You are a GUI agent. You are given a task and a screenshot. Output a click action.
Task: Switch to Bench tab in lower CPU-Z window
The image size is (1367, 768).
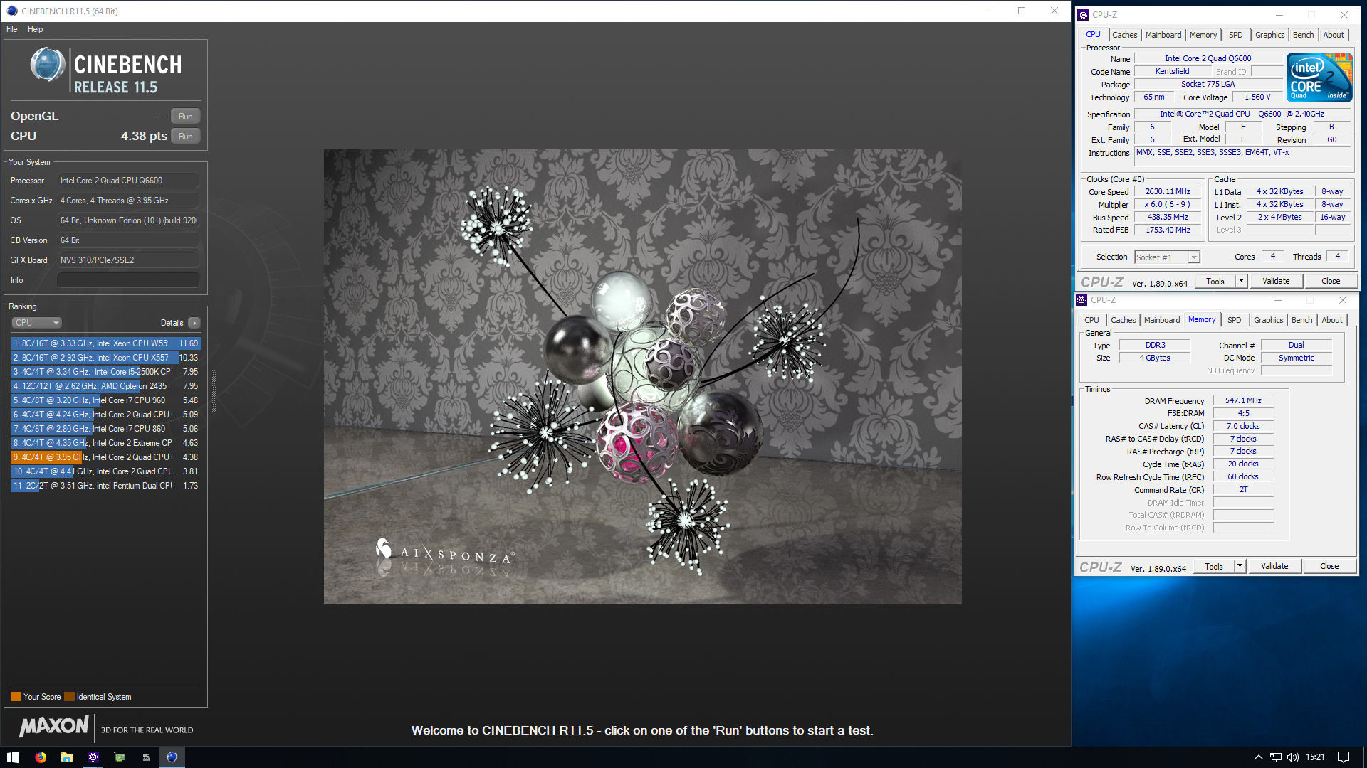pos(1301,320)
